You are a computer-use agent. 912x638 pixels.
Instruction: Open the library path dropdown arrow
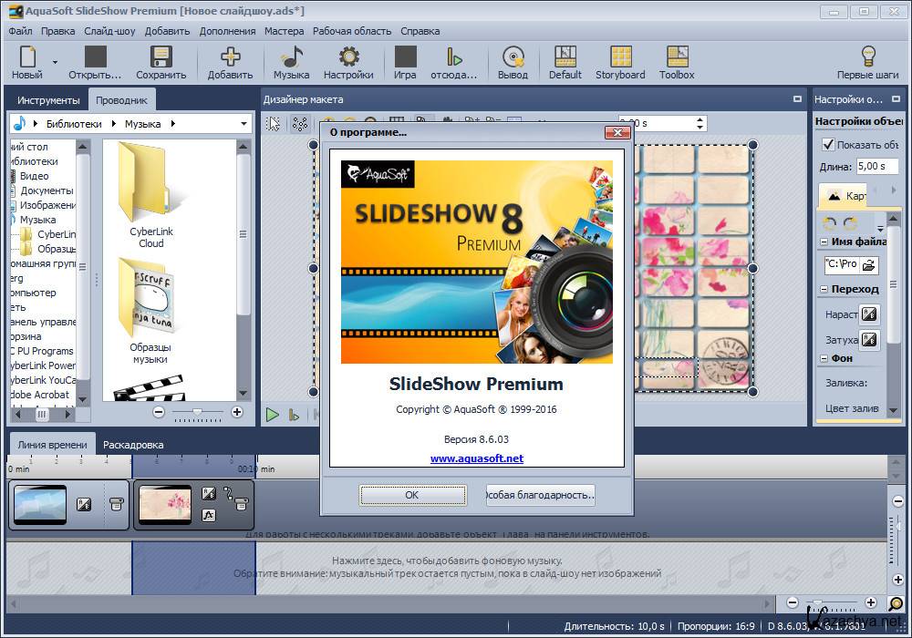[244, 124]
